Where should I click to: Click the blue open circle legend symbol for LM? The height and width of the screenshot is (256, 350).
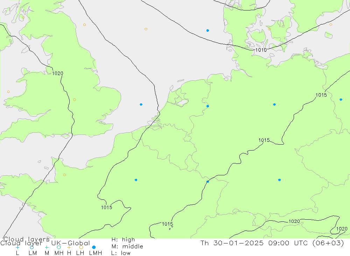(32, 247)
